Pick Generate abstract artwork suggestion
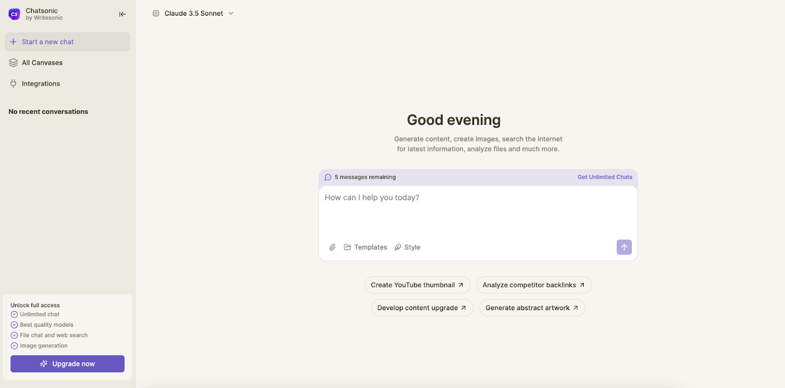The height and width of the screenshot is (388, 785). (x=532, y=308)
